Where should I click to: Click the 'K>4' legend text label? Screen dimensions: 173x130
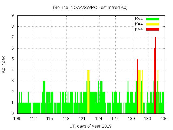[139, 29]
